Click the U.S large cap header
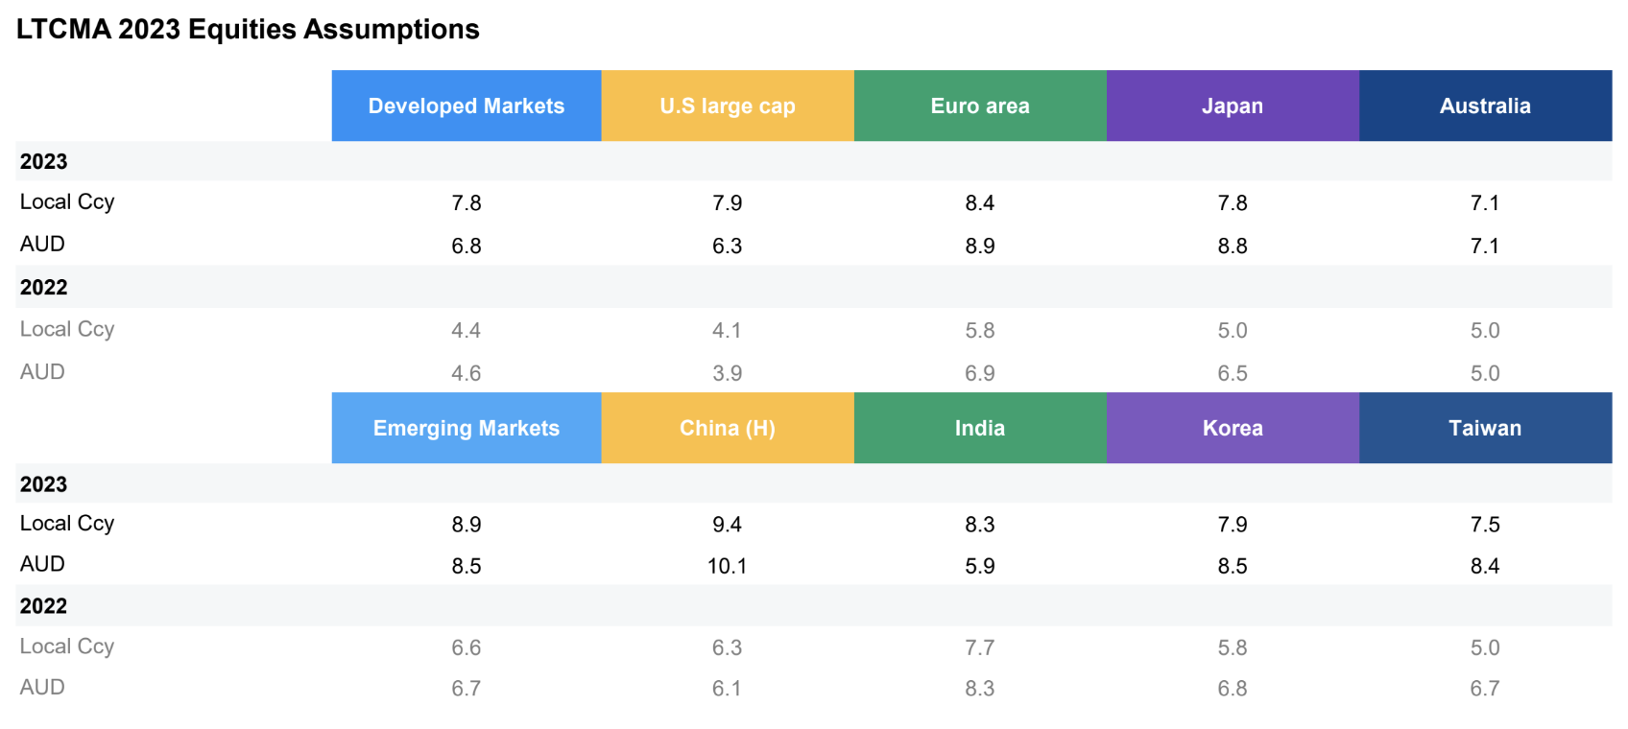This screenshot has width=1628, height=729. (728, 106)
